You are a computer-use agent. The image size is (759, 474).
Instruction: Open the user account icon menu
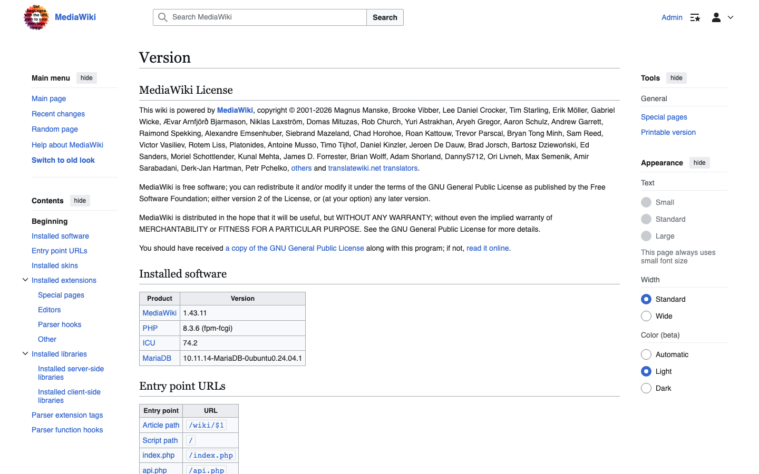tap(716, 17)
